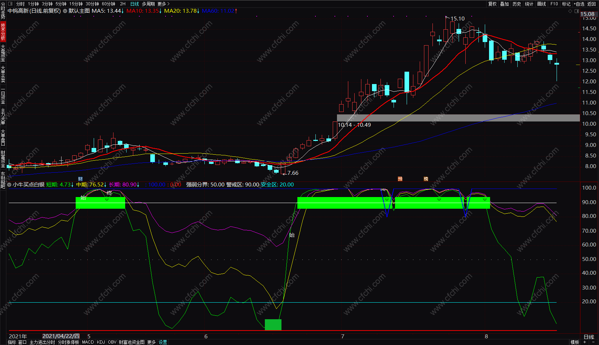Expand 更多 indicators in the bottom bar

tap(151, 342)
